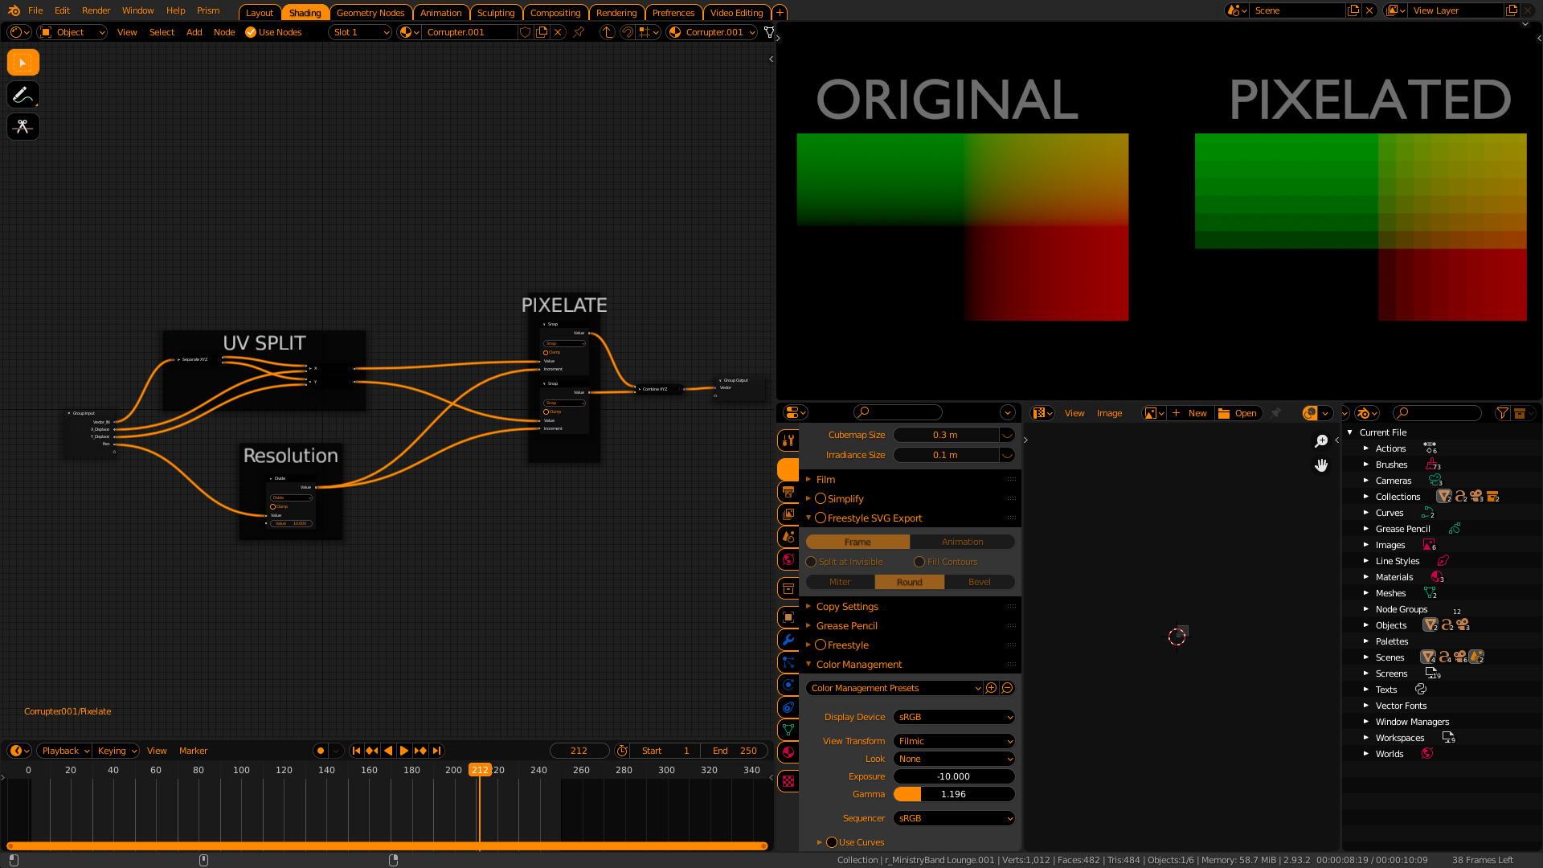1543x868 pixels.
Task: Enable the Simplify checkbox
Action: tap(821, 499)
